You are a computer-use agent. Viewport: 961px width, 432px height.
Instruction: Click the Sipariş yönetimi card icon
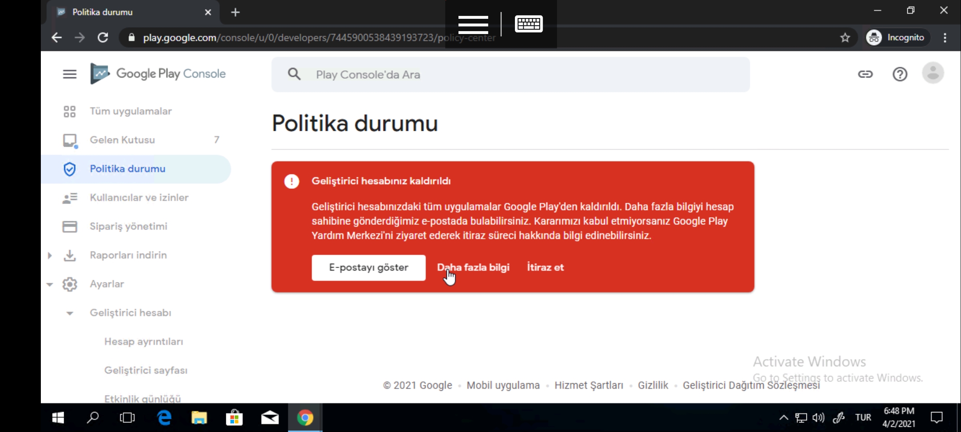coord(70,226)
